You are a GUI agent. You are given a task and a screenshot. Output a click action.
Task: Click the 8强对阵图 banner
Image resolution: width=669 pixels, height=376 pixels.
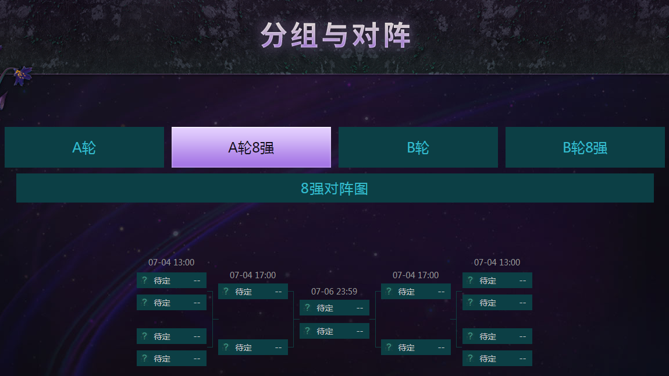click(x=335, y=188)
